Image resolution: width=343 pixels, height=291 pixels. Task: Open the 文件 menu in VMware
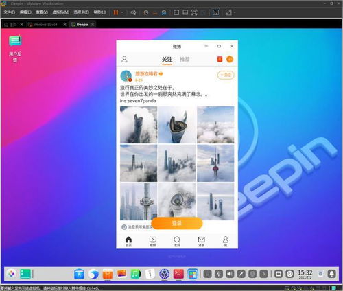pos(9,12)
